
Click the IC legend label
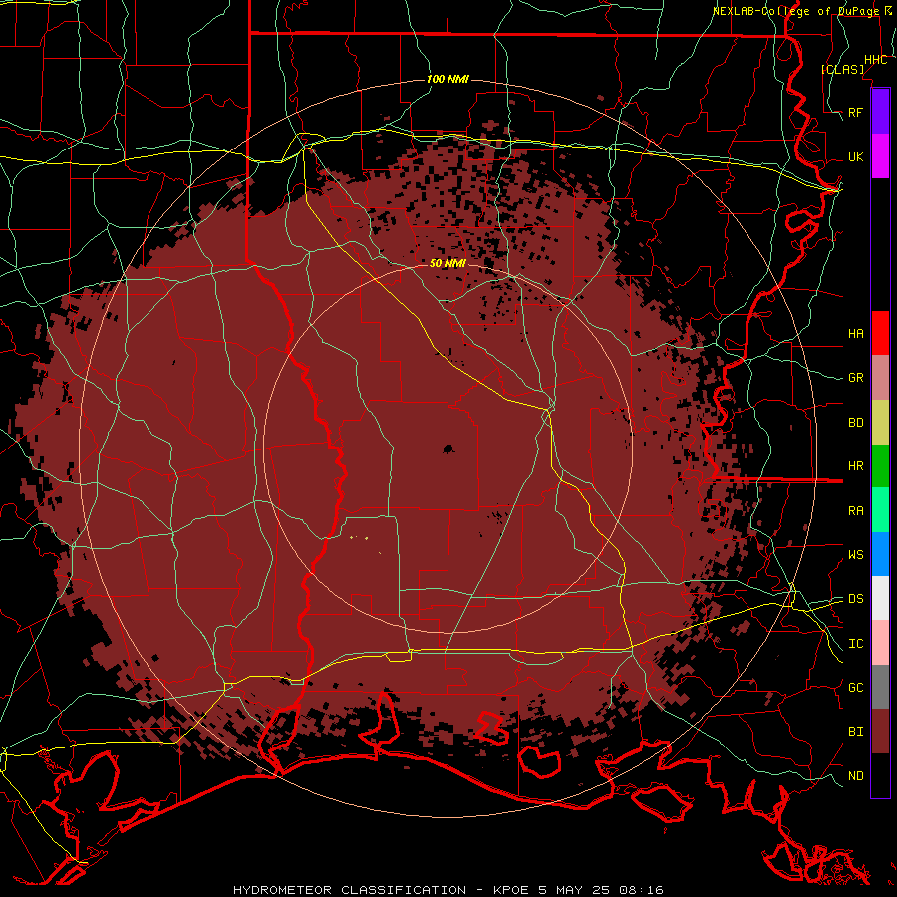coord(856,644)
